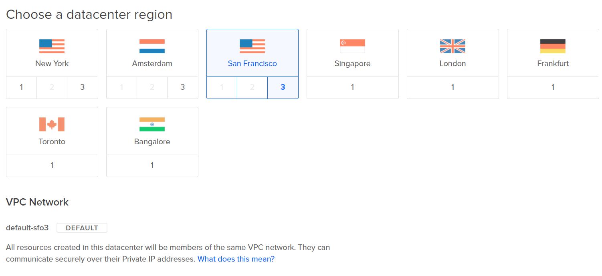The height and width of the screenshot is (276, 602).
Task: Choose New York datacenter 3
Action: click(82, 87)
